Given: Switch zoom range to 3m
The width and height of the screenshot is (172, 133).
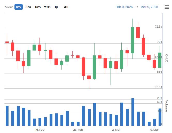Looking at the screenshot, I should 28,7.
